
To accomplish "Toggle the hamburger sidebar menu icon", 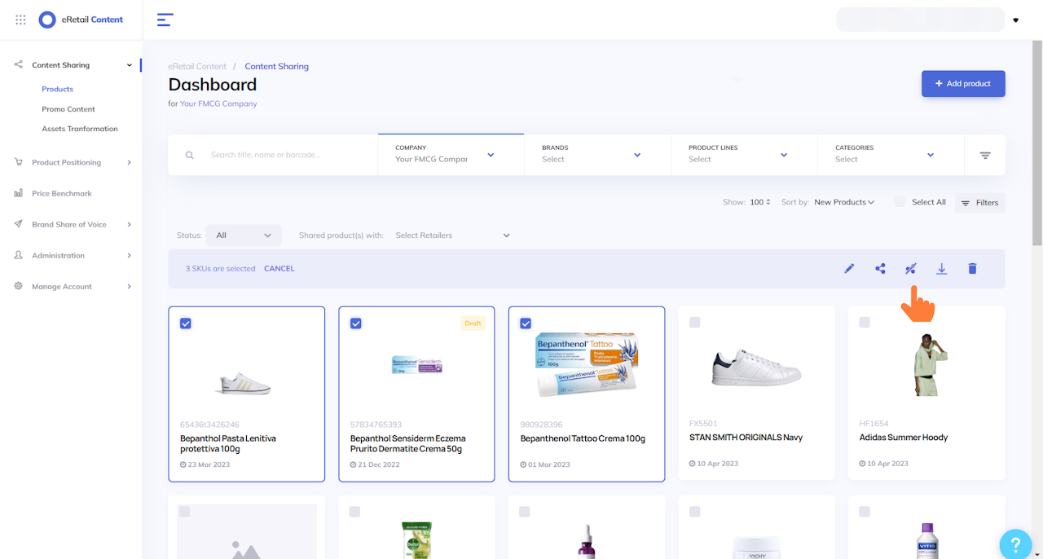I will coord(165,20).
